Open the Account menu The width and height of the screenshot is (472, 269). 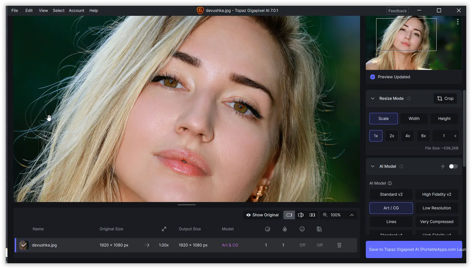click(x=76, y=11)
